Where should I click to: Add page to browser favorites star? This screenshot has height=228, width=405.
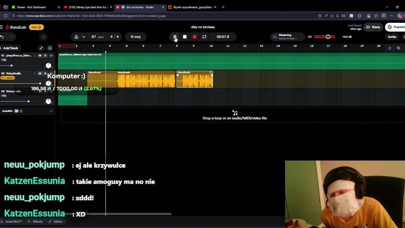point(332,16)
